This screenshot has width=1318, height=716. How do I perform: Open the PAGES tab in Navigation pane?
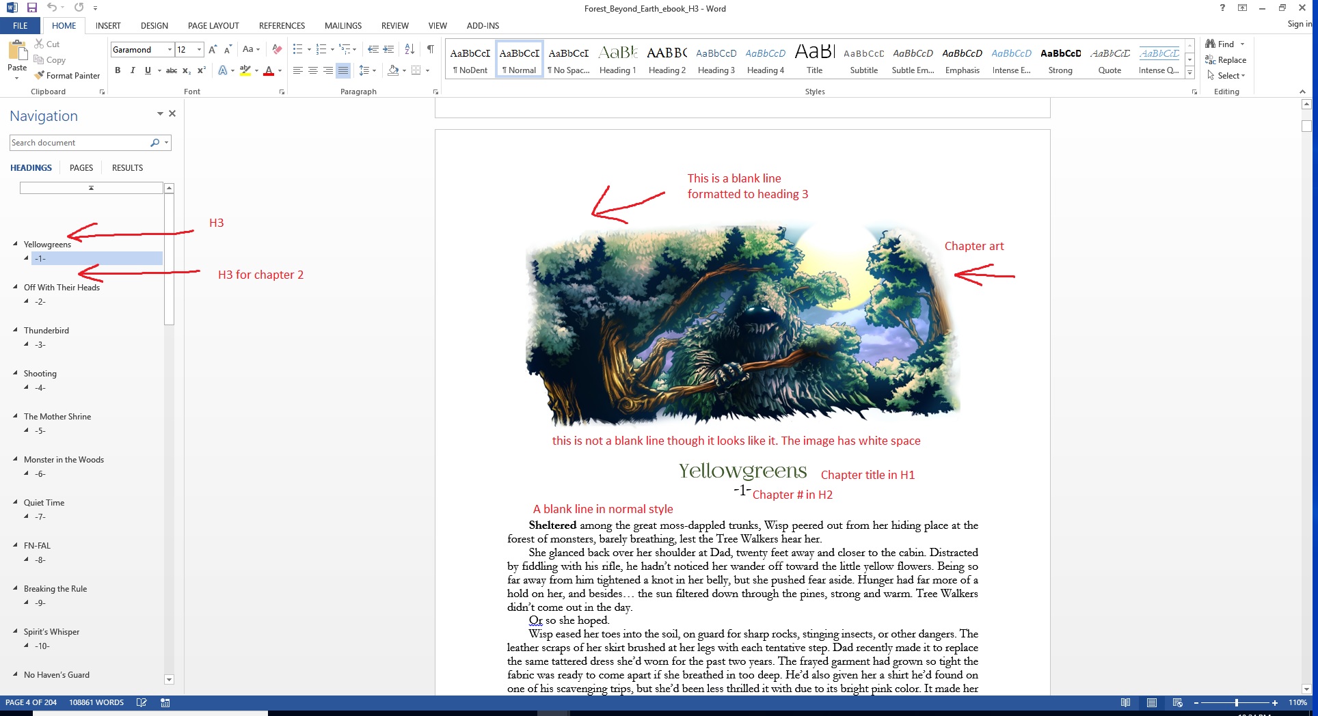pos(81,167)
